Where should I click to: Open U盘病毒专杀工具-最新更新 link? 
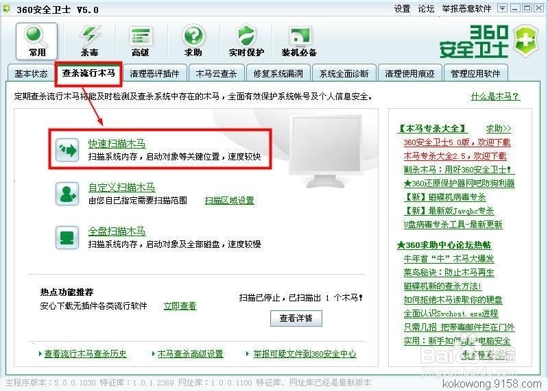(453, 225)
